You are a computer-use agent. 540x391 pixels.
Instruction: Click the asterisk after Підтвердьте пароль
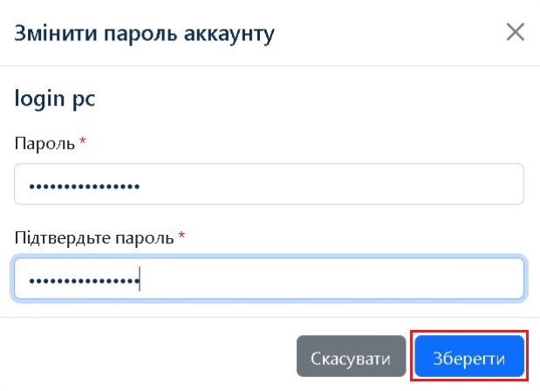(182, 237)
